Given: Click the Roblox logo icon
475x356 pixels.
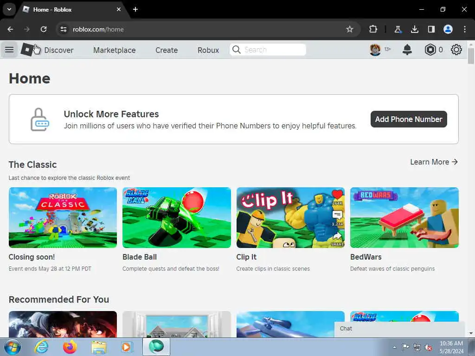Looking at the screenshot, I should pos(27,49).
